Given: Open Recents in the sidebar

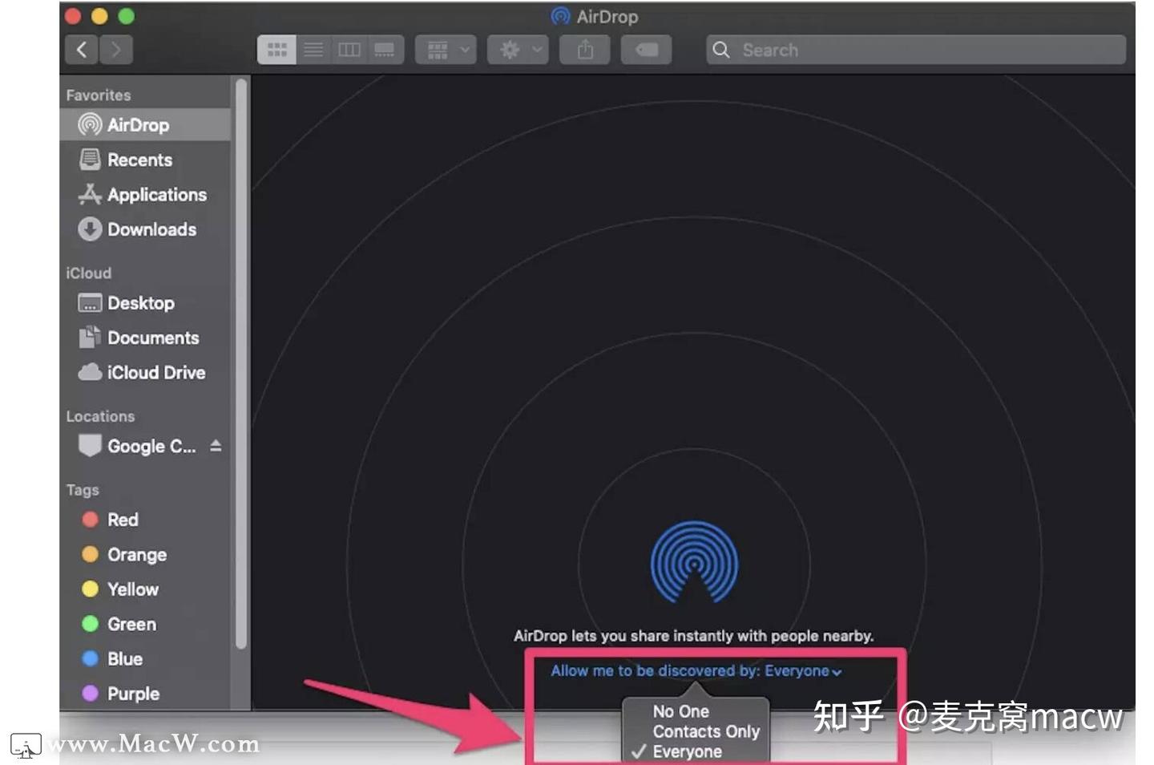Looking at the screenshot, I should click(145, 160).
